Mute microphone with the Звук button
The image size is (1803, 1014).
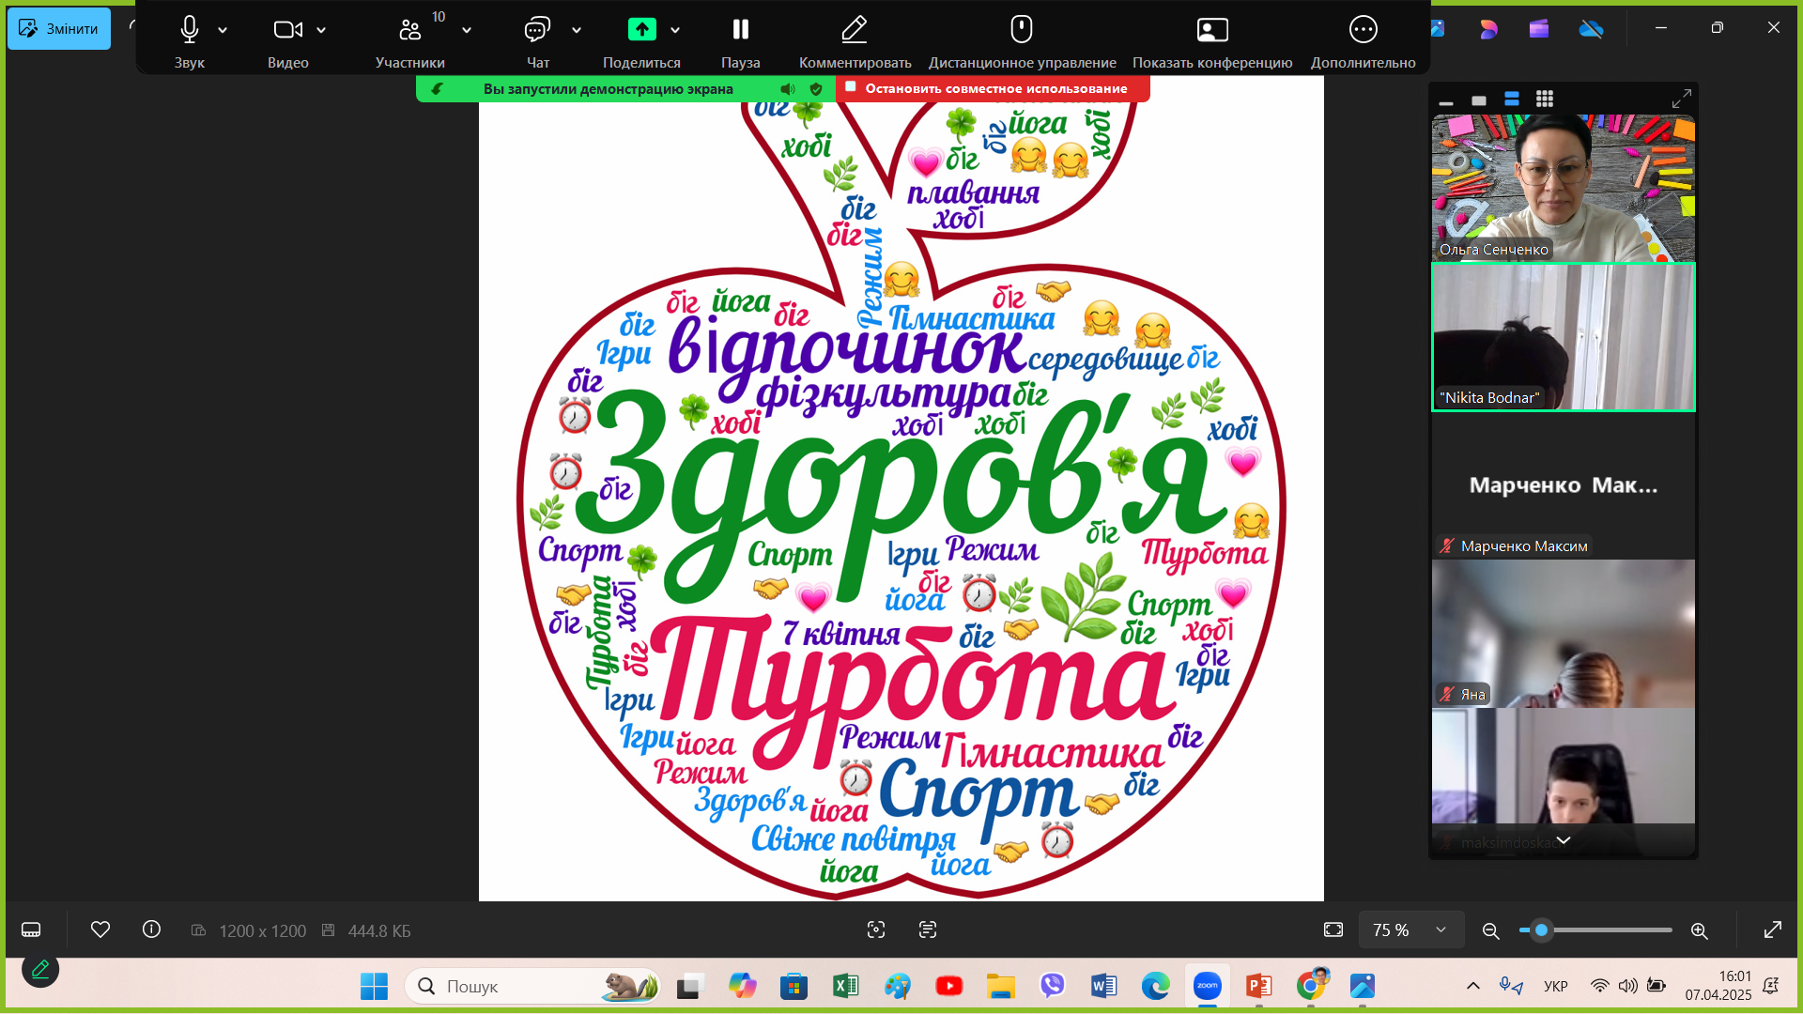click(189, 40)
